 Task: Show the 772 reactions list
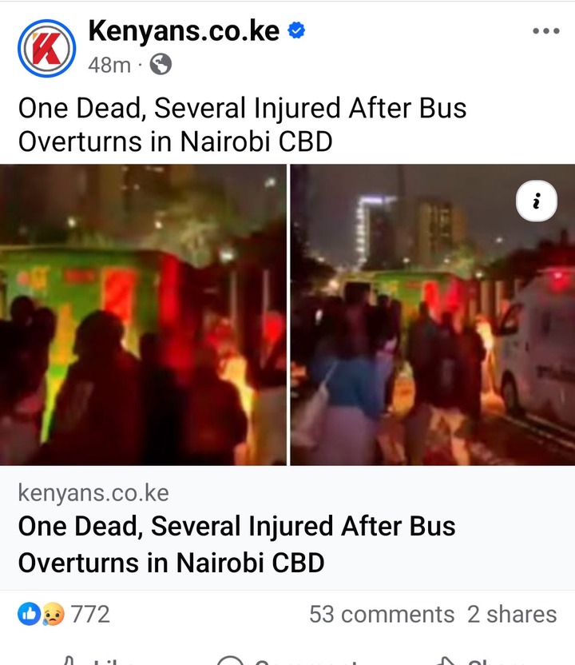[90, 614]
